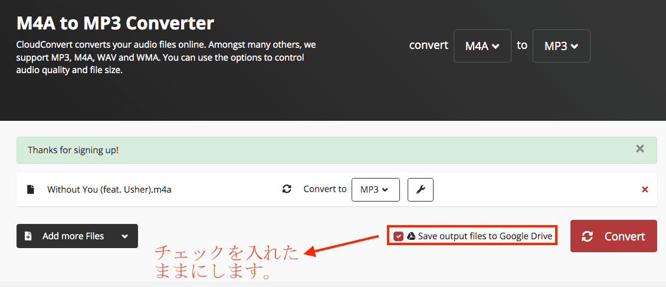Start conversion with the red Convert button
666x287 pixels.
coord(613,236)
